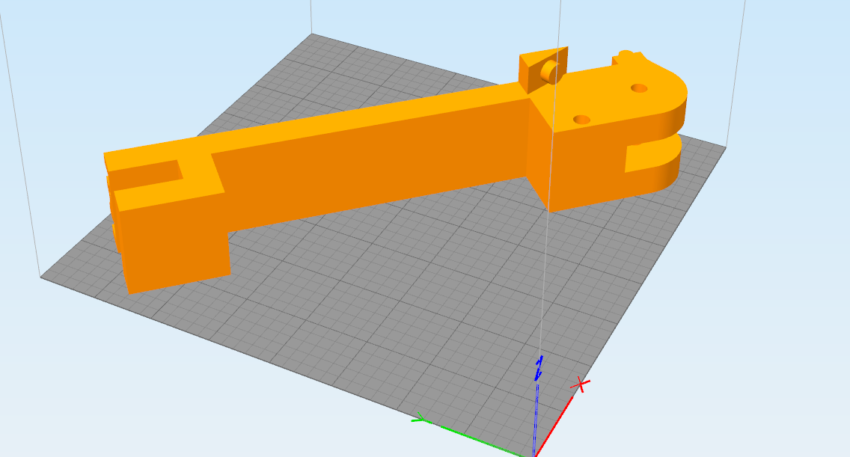Click inside the slot of the rounded end
Screen dimensions: 850x457
[643, 156]
